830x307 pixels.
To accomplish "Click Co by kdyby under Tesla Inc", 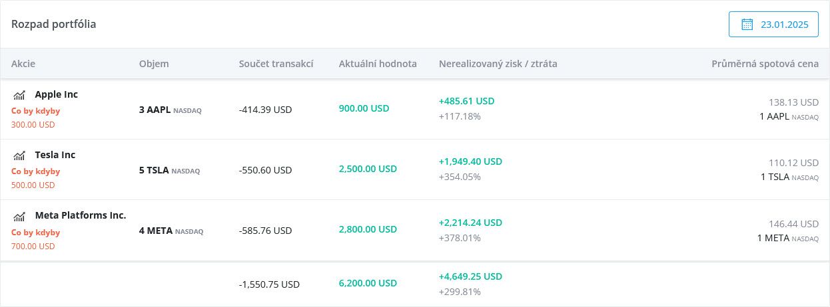I will coord(36,171).
